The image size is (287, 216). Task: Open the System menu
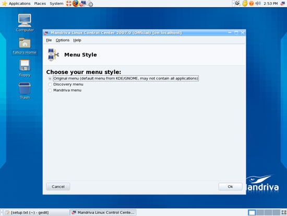[56, 4]
